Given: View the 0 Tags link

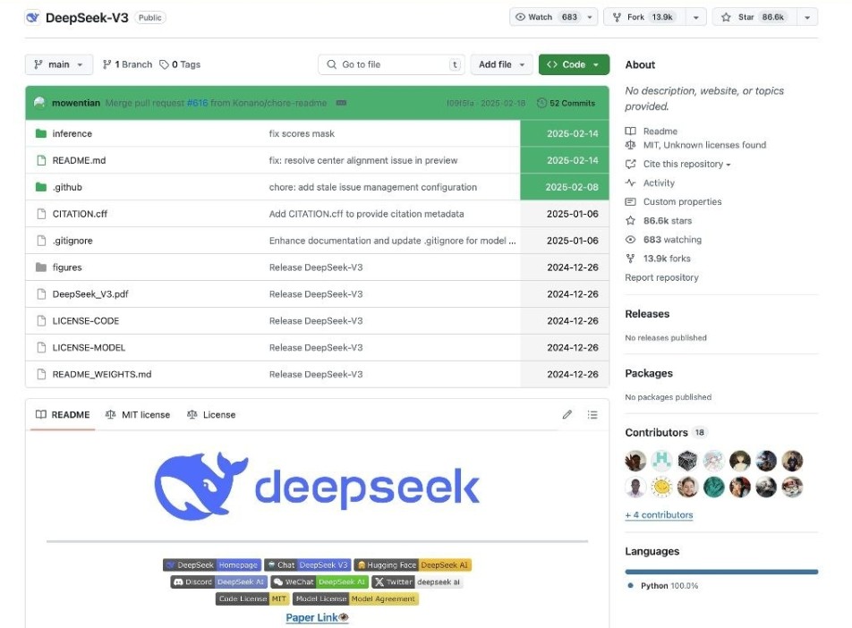Looking at the screenshot, I should tap(180, 64).
